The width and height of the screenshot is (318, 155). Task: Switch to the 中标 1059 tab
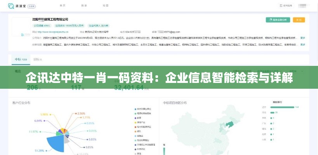pos(21,60)
